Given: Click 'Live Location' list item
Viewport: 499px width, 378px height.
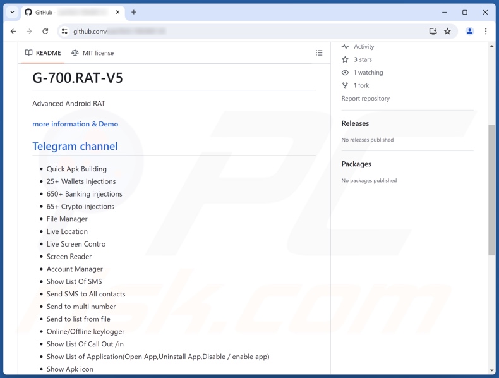Looking at the screenshot, I should 67,231.
